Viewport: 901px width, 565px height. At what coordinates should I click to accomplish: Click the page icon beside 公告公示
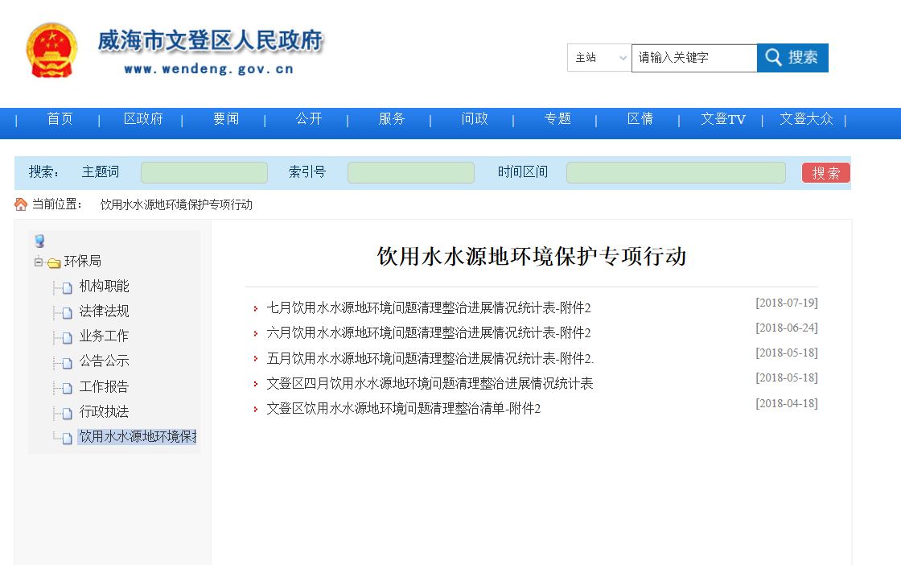pyautogui.click(x=68, y=362)
